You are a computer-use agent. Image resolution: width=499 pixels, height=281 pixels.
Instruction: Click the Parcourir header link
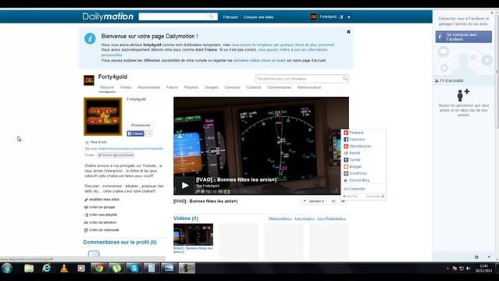[230, 17]
